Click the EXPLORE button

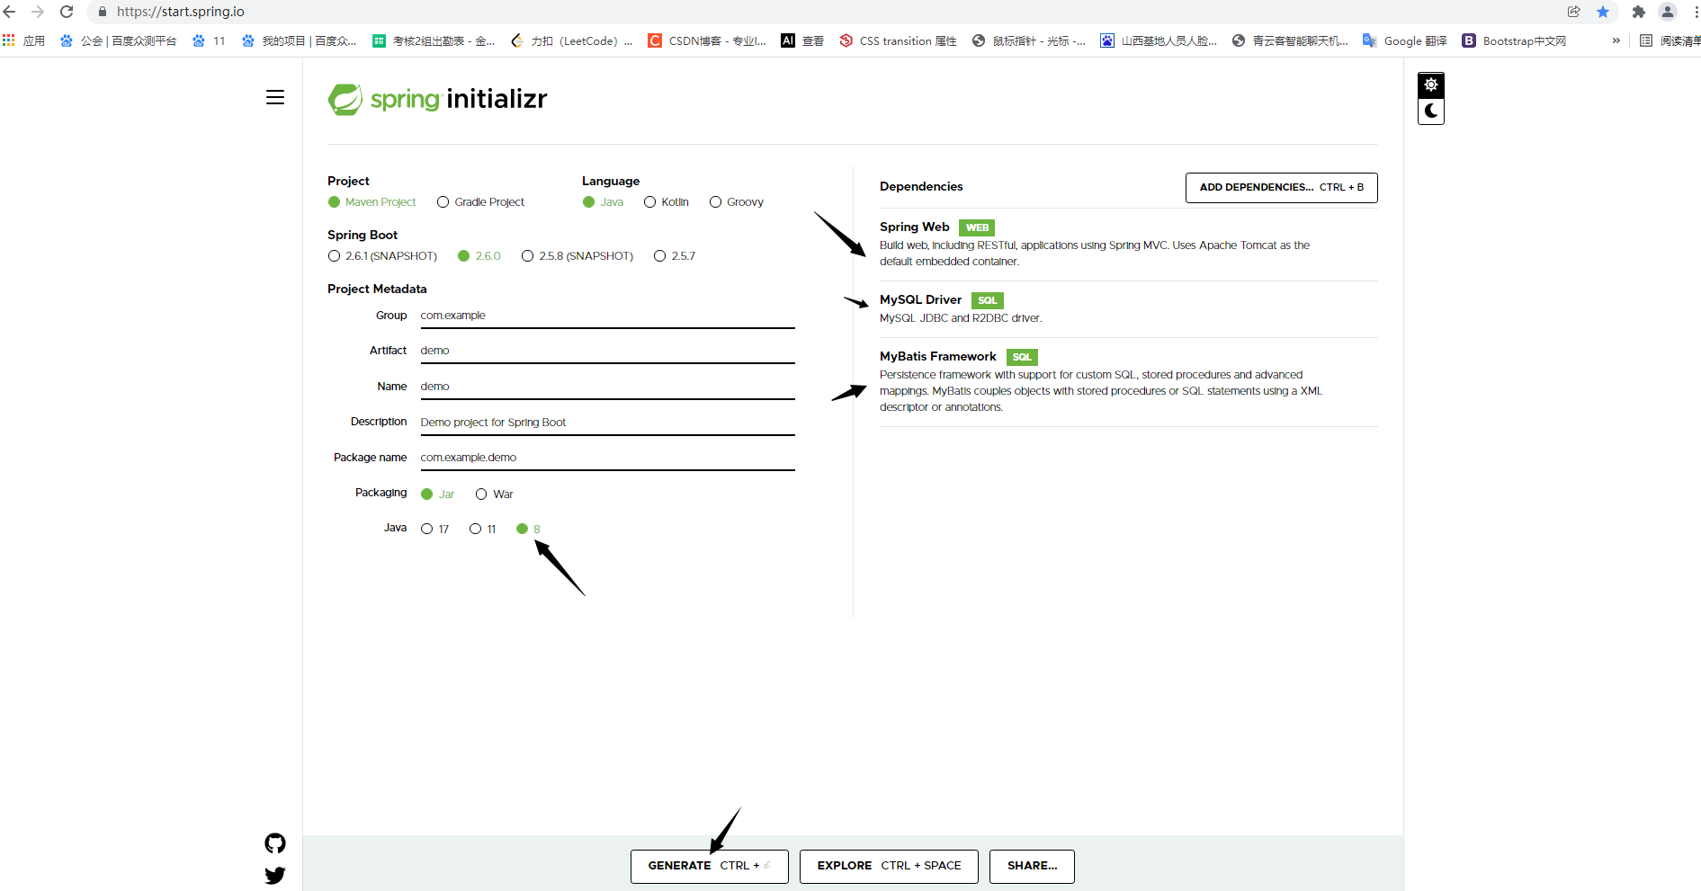(889, 866)
